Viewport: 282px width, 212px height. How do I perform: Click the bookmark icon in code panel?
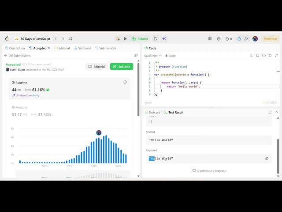click(x=258, y=56)
